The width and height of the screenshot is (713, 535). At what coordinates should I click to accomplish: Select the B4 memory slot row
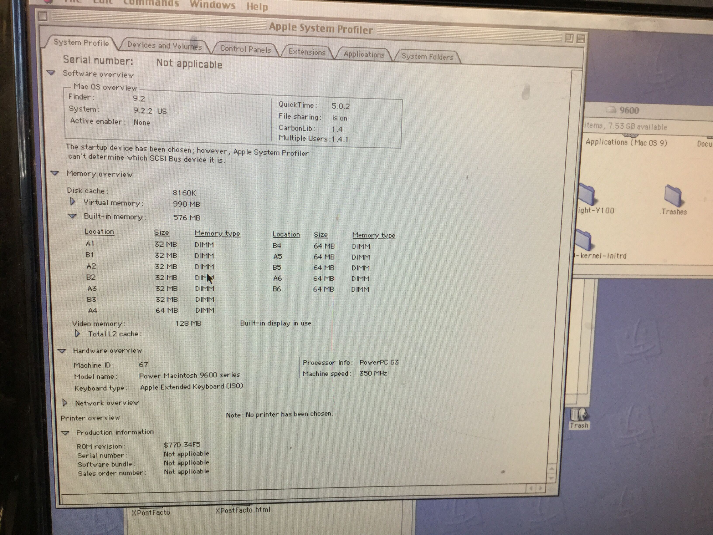pyautogui.click(x=321, y=246)
